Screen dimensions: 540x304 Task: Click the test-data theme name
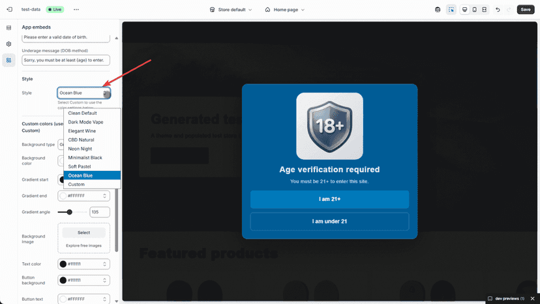[x=31, y=9]
